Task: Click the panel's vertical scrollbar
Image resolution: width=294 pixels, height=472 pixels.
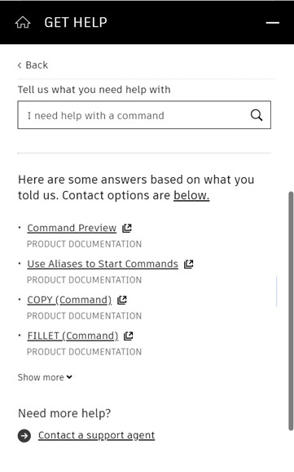Action: (x=291, y=310)
